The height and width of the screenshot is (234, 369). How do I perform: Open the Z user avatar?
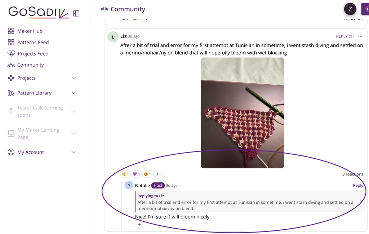(x=350, y=9)
